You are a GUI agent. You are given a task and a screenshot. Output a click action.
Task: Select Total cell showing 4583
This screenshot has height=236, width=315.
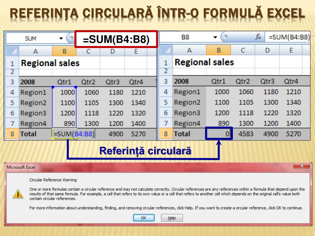point(243,134)
